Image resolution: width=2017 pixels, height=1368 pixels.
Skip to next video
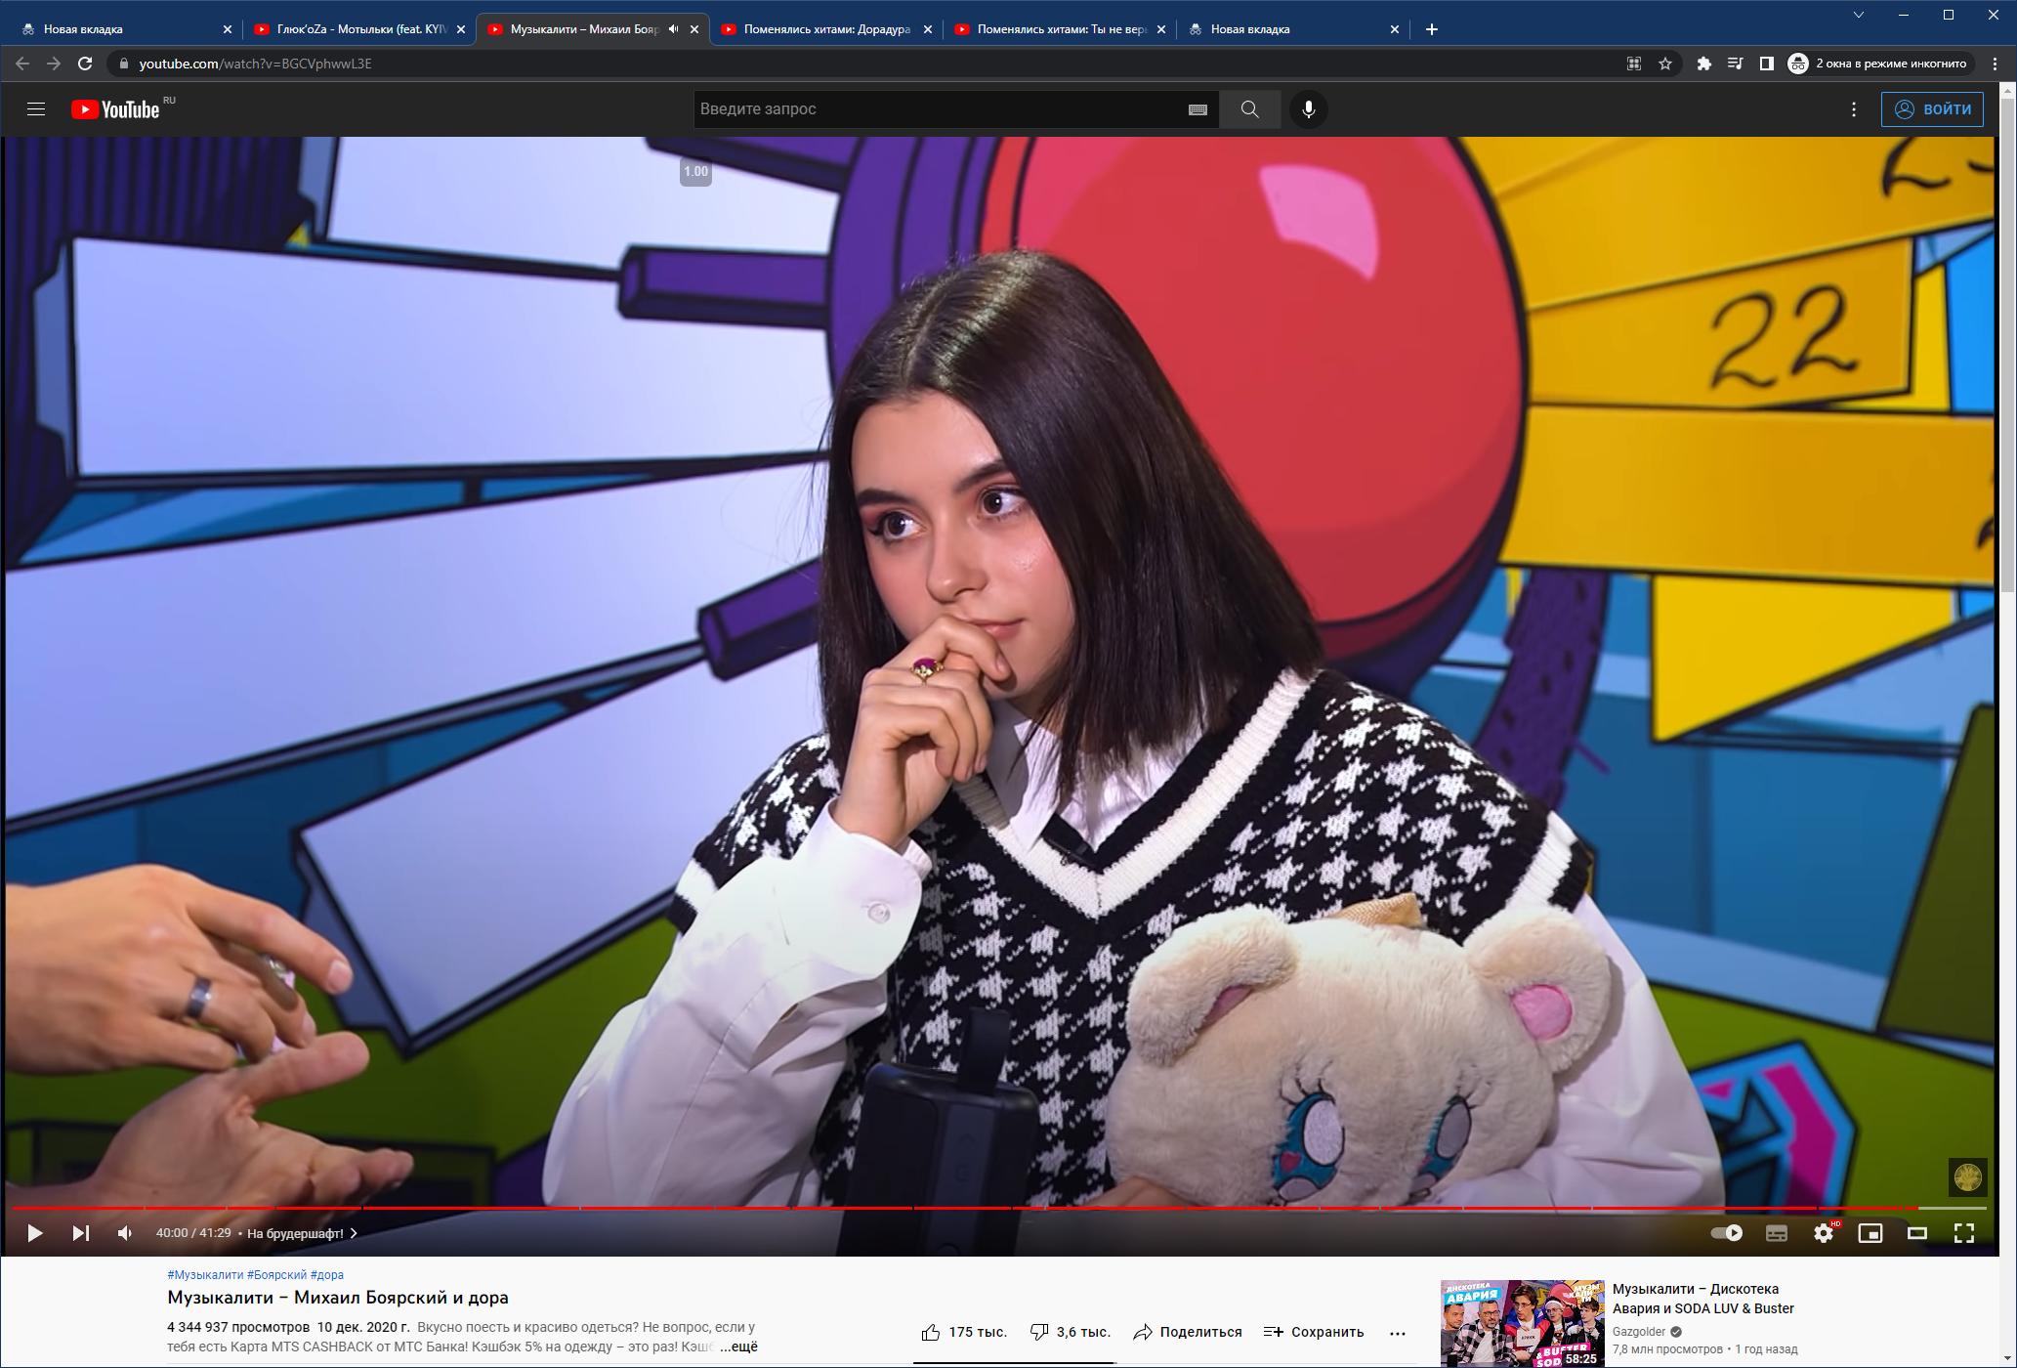pyautogui.click(x=81, y=1233)
